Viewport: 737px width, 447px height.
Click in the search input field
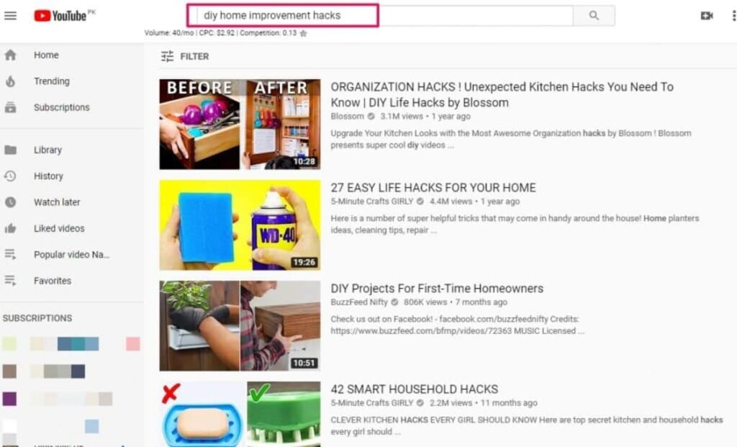click(x=380, y=16)
